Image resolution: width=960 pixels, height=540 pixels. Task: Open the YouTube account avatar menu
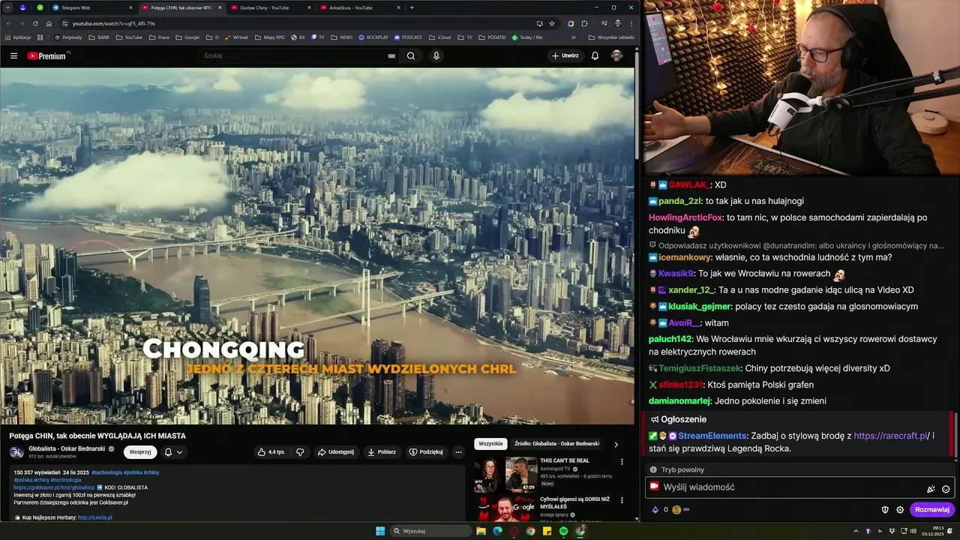pyautogui.click(x=616, y=55)
